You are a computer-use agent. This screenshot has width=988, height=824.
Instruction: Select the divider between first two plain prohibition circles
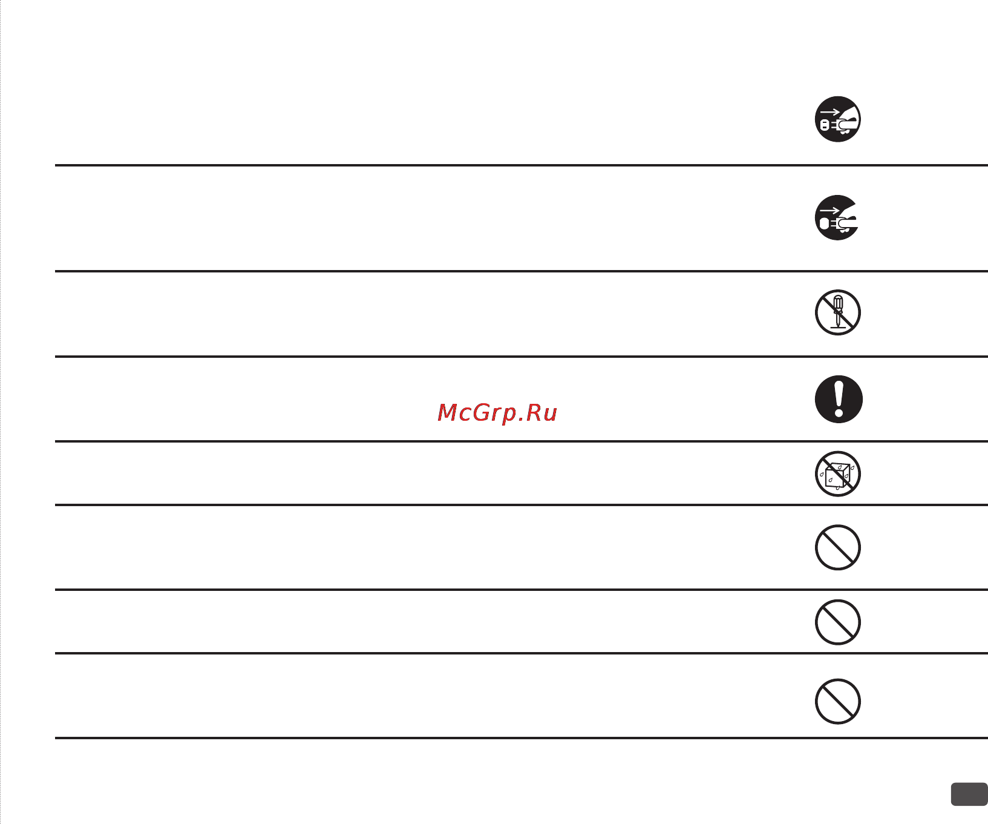(522, 589)
